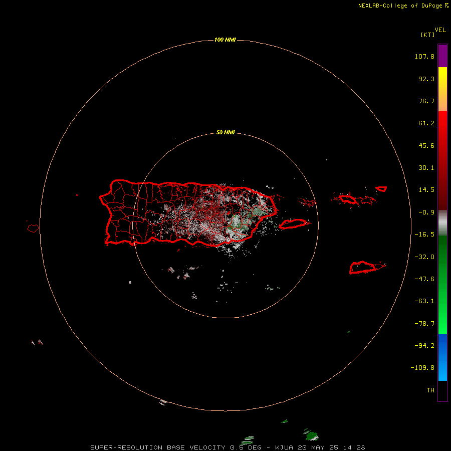Click the -16.5 legend value

pyautogui.click(x=424, y=235)
